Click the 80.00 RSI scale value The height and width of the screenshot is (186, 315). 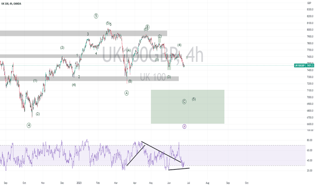pyautogui.click(x=310, y=140)
